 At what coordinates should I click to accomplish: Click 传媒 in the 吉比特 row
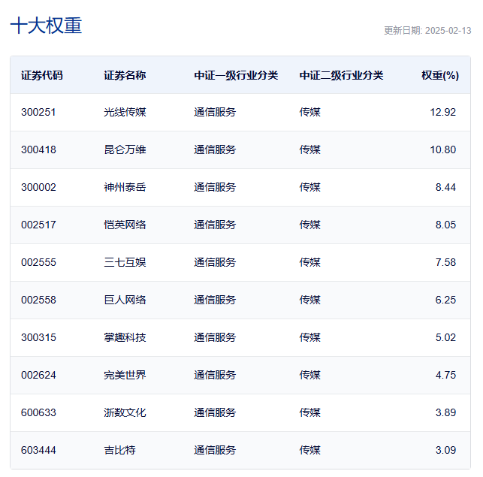[x=310, y=451]
